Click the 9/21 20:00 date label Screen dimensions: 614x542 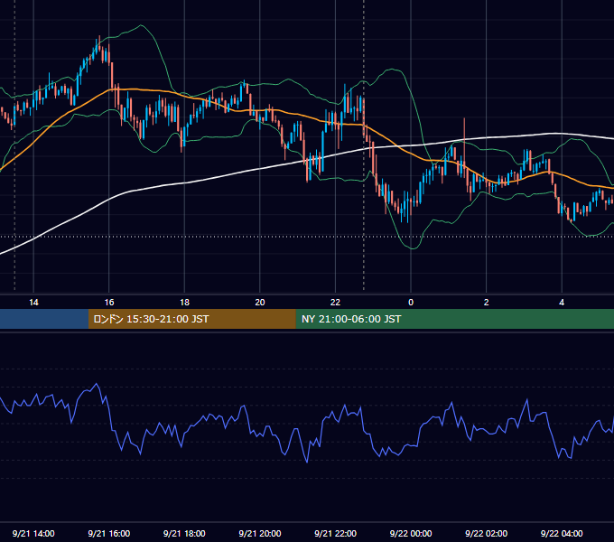click(x=260, y=533)
